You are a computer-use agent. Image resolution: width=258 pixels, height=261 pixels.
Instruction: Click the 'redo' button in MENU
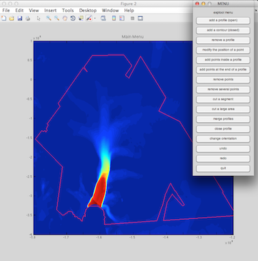(x=223, y=159)
